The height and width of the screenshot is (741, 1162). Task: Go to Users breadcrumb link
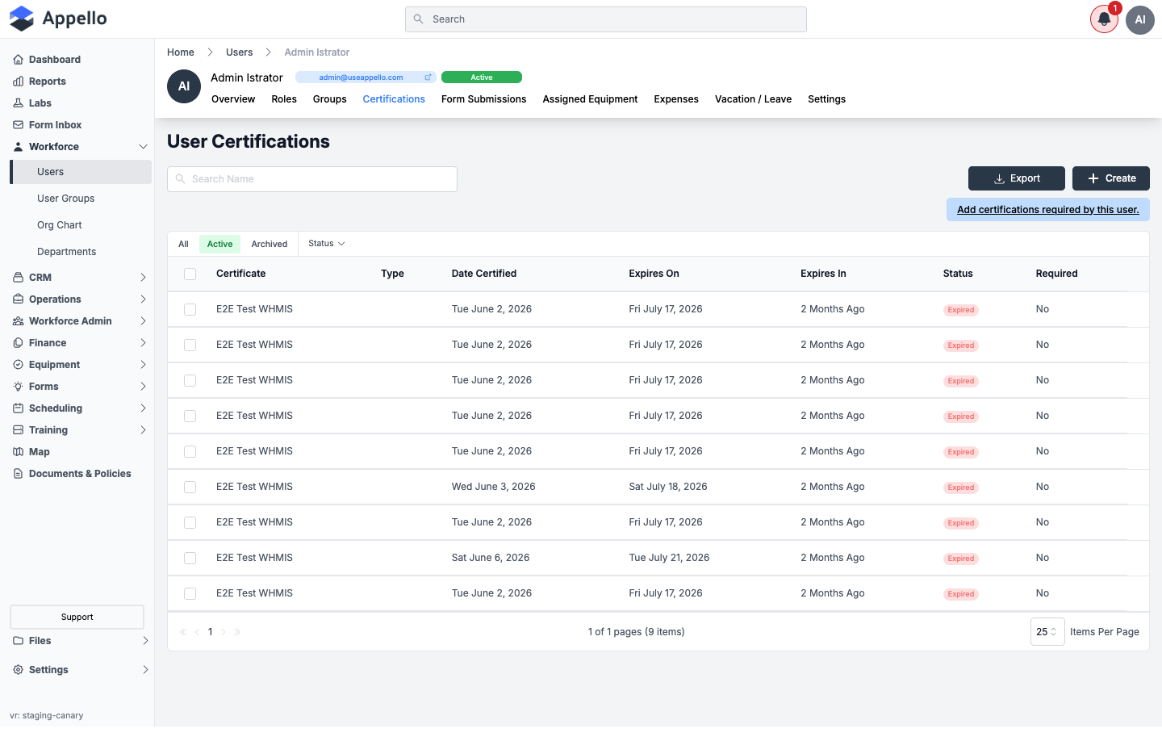(x=240, y=52)
